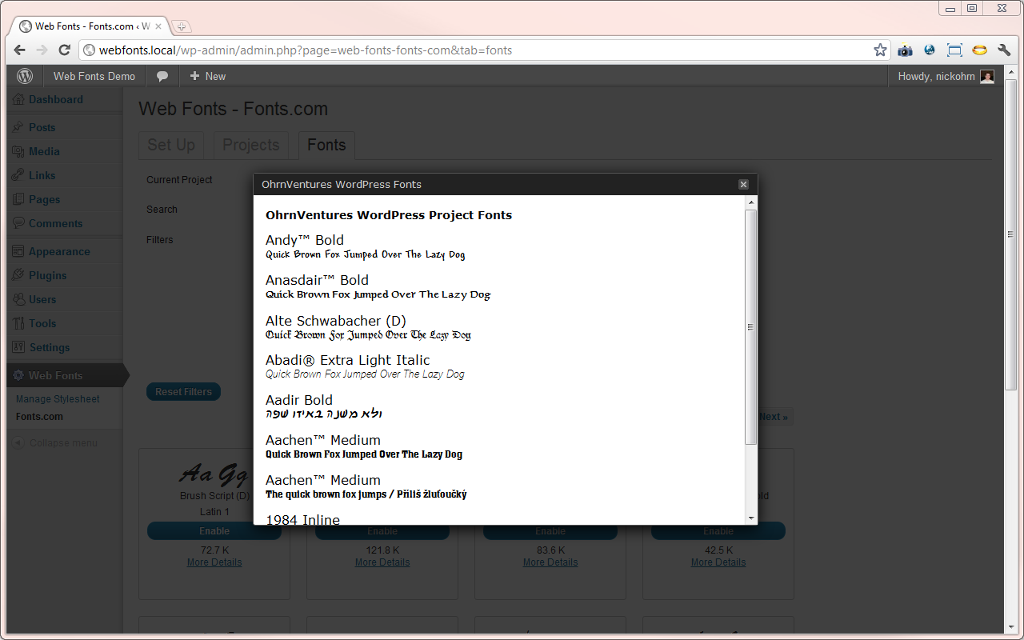Click the camera extension icon in toolbar
This screenshot has width=1024, height=640.
point(905,50)
